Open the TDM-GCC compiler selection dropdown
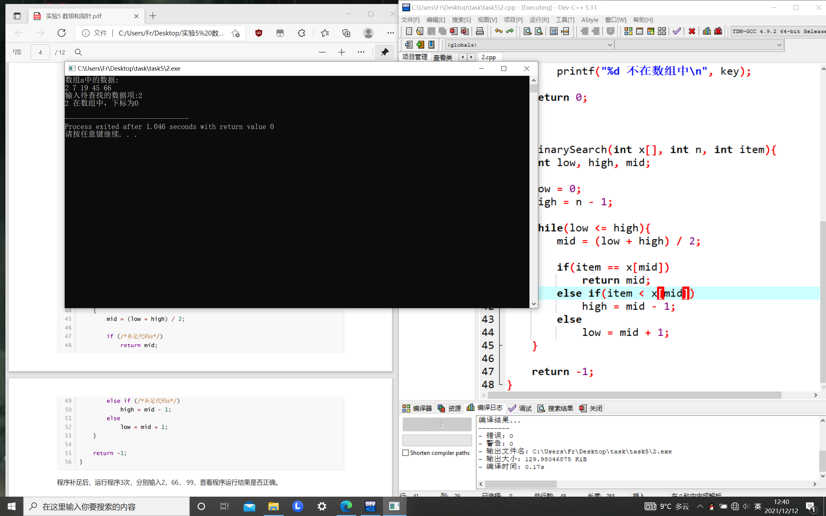The height and width of the screenshot is (516, 826). 778,31
